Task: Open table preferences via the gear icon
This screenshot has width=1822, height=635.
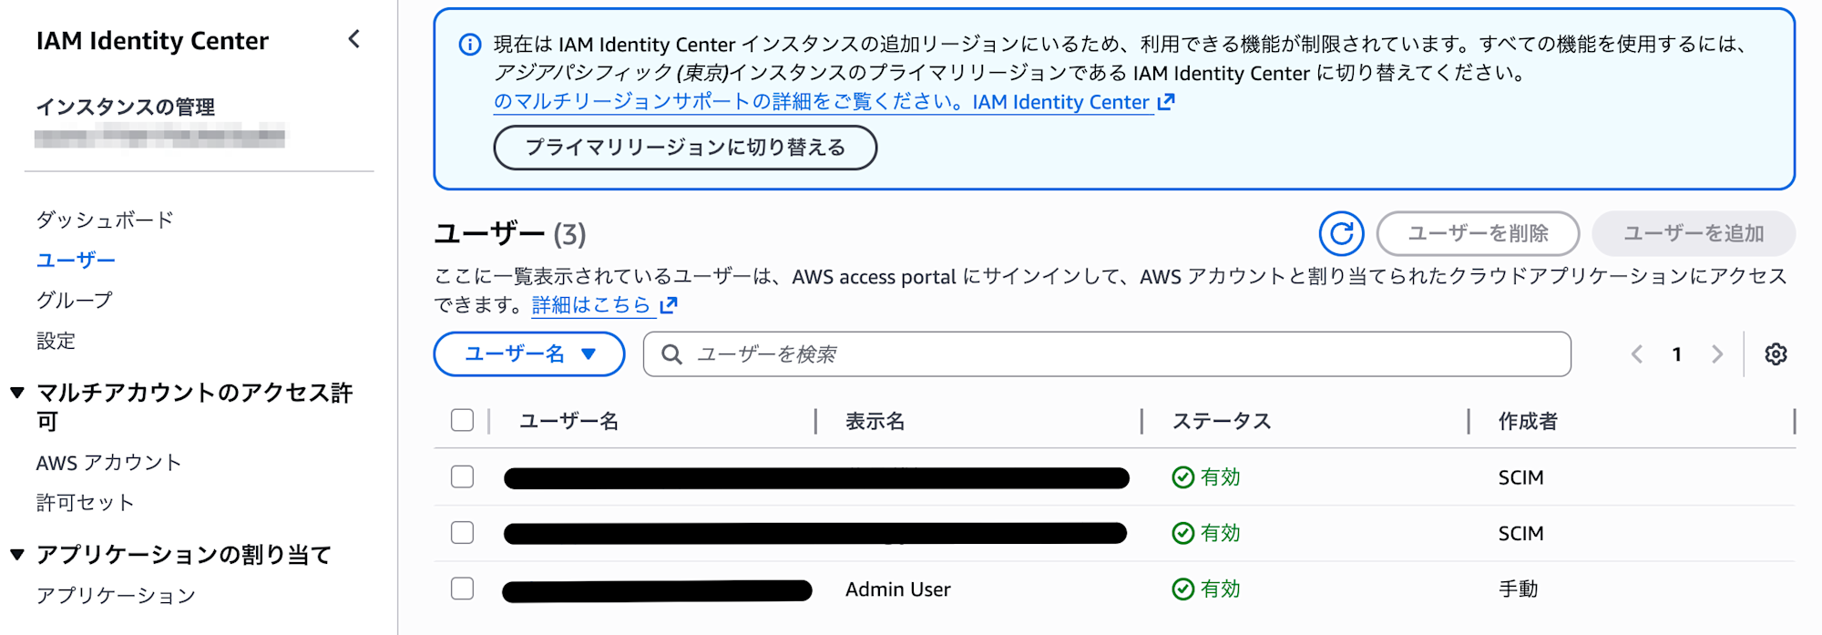Action: click(1775, 354)
